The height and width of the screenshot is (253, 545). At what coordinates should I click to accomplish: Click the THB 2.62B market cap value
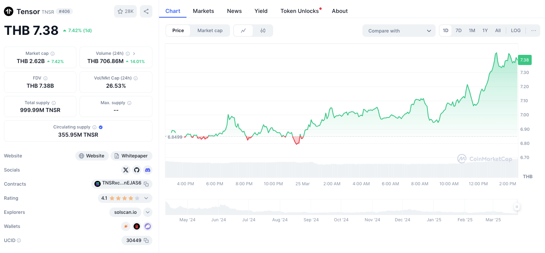[x=31, y=61]
